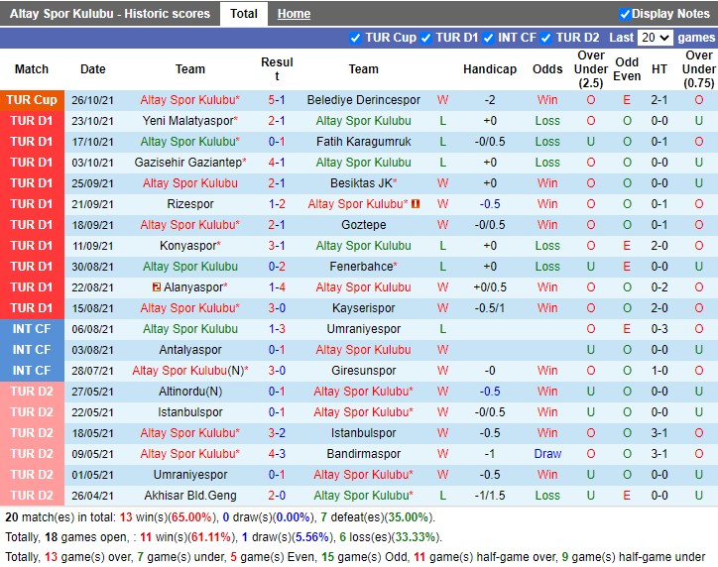
Task: Click the Over Under (2.5) column header
Action: point(591,69)
